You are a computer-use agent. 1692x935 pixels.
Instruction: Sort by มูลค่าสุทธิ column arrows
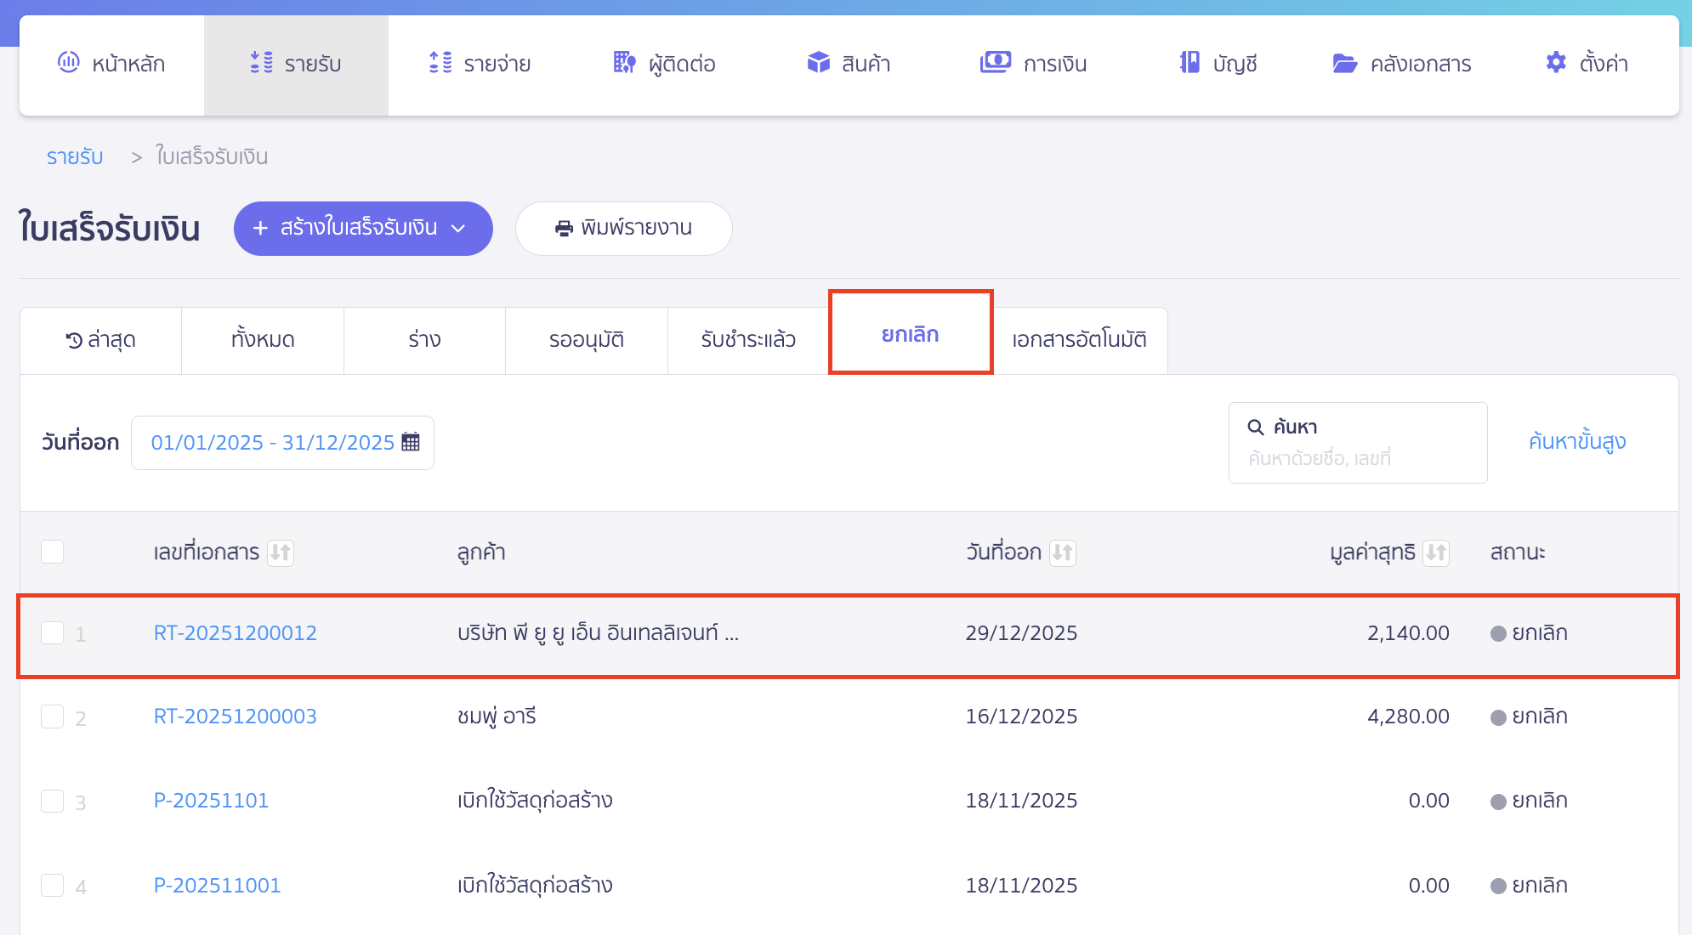[1436, 553]
